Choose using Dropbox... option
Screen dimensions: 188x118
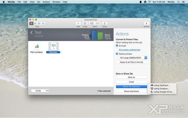pos(162,89)
